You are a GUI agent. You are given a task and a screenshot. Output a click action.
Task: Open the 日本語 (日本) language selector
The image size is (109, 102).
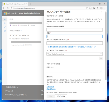click(x=12, y=87)
